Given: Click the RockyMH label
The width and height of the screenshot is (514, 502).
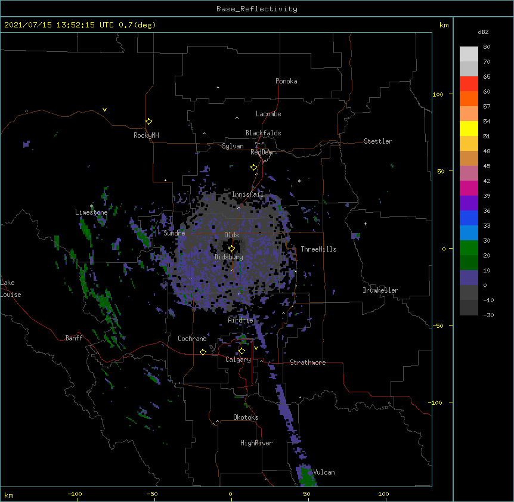Looking at the screenshot, I should pos(146,135).
